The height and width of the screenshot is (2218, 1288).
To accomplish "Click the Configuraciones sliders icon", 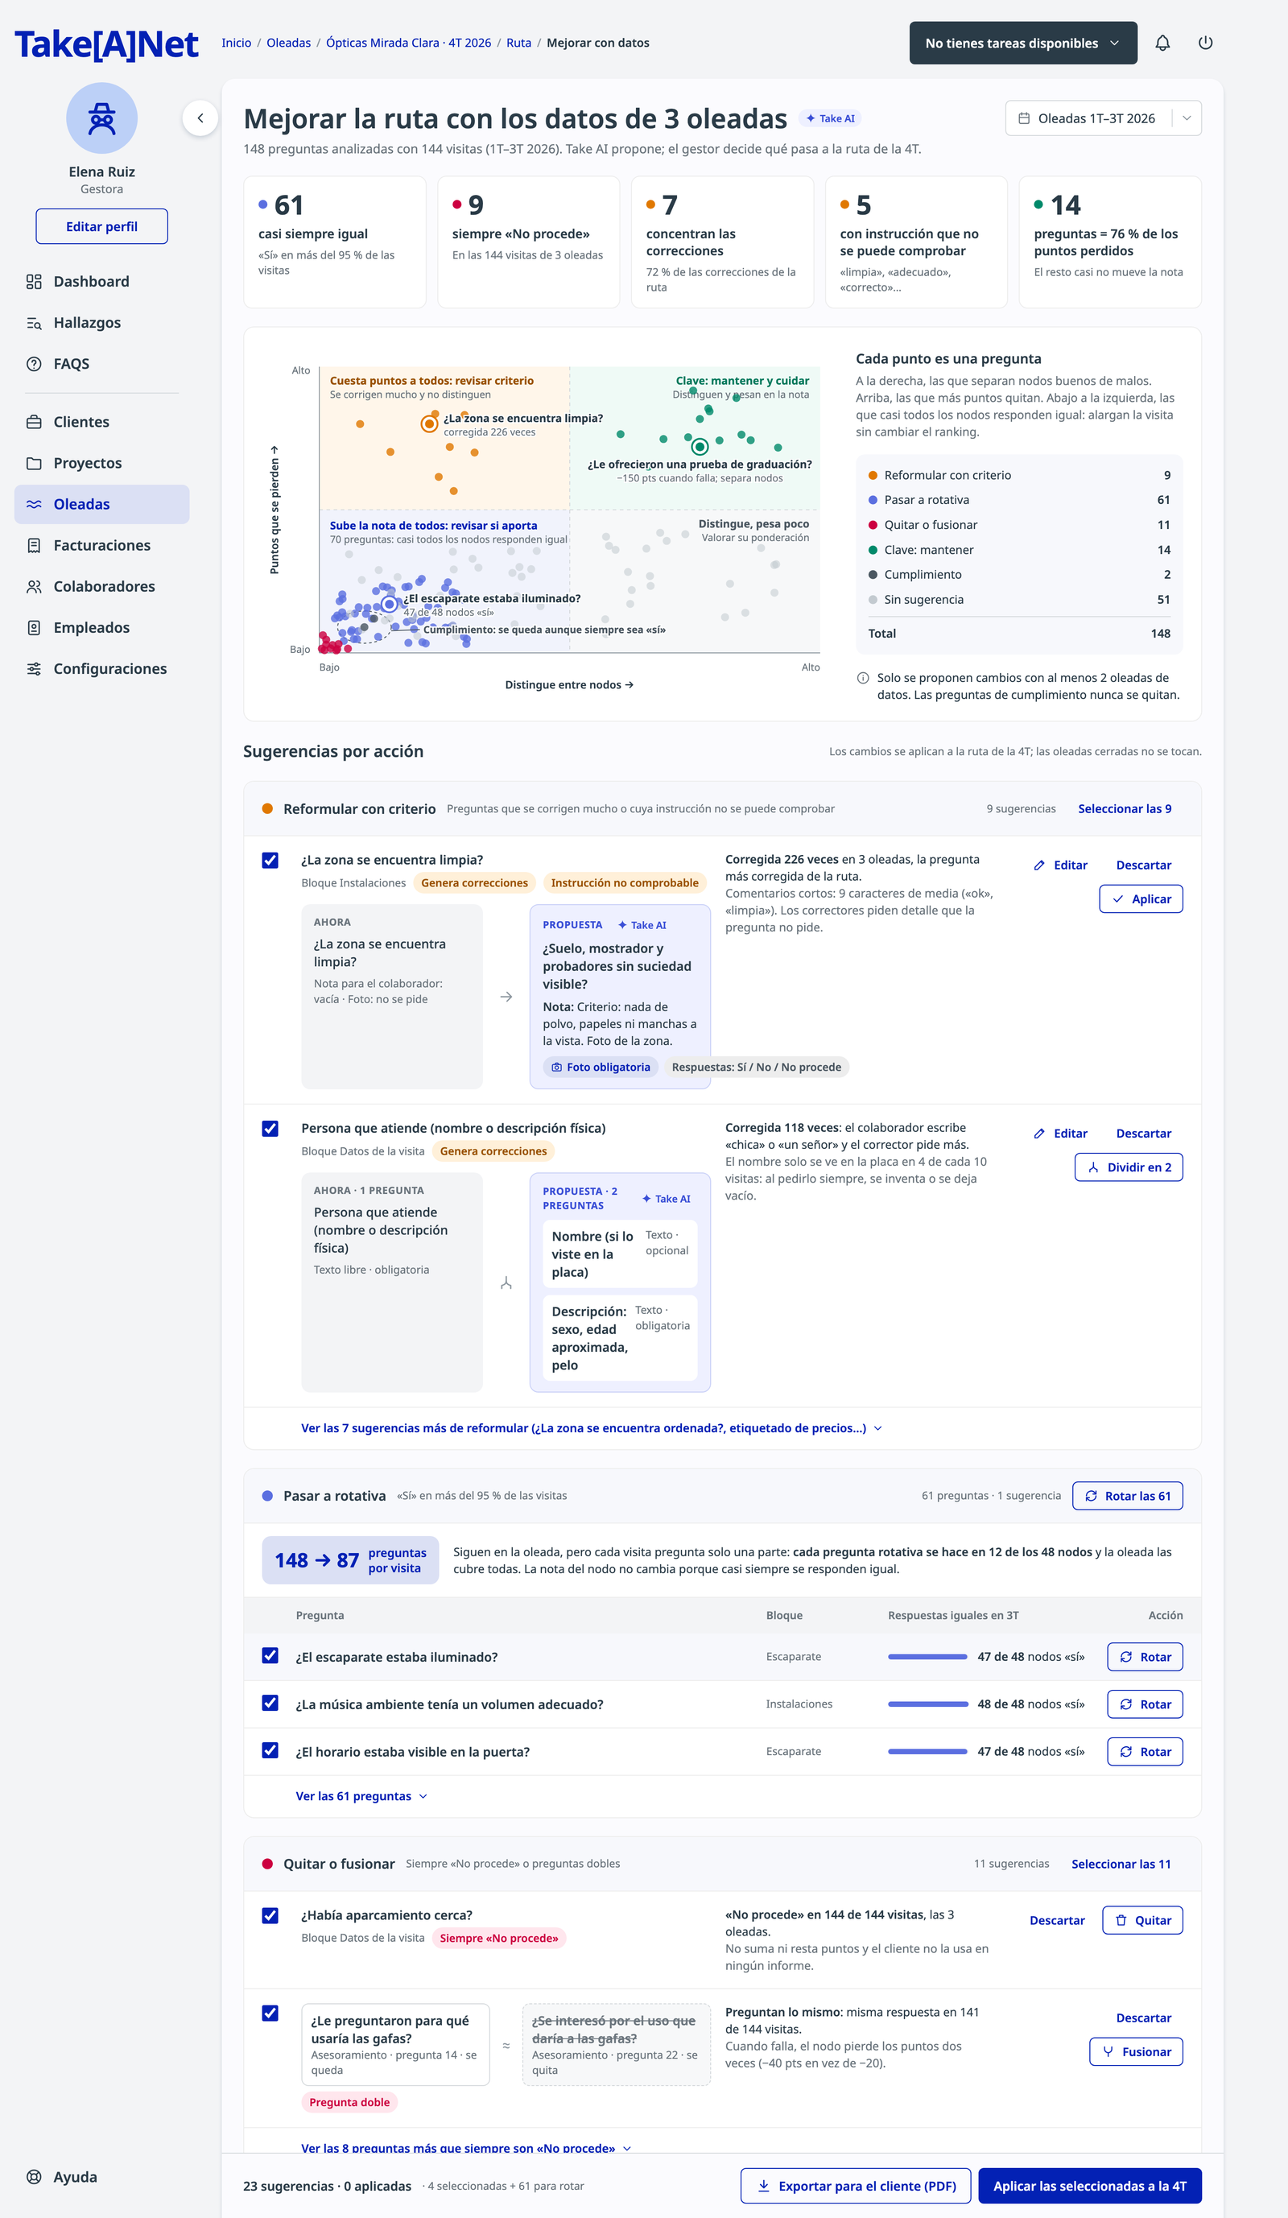I will [x=35, y=669].
